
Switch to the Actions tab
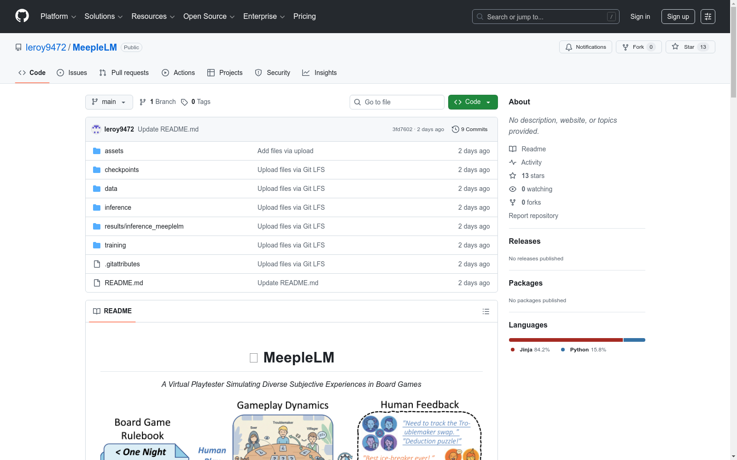[x=178, y=73]
